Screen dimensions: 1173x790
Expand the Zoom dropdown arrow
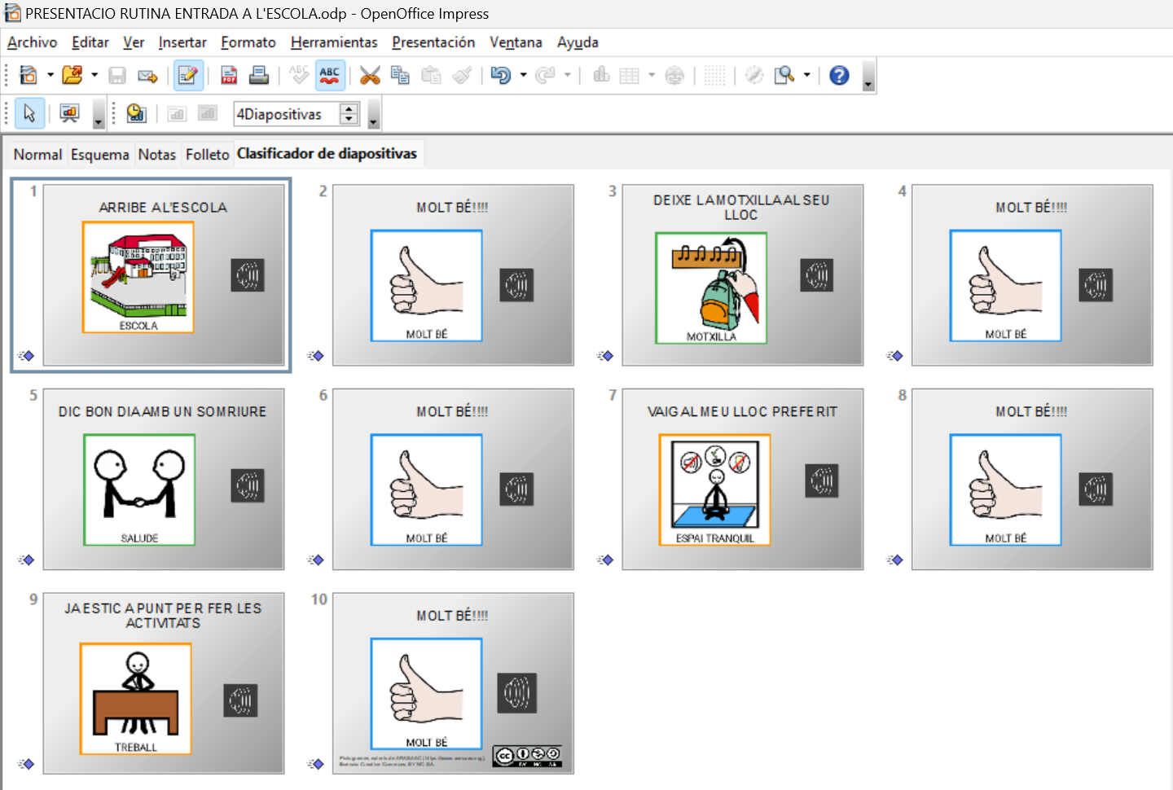click(805, 75)
